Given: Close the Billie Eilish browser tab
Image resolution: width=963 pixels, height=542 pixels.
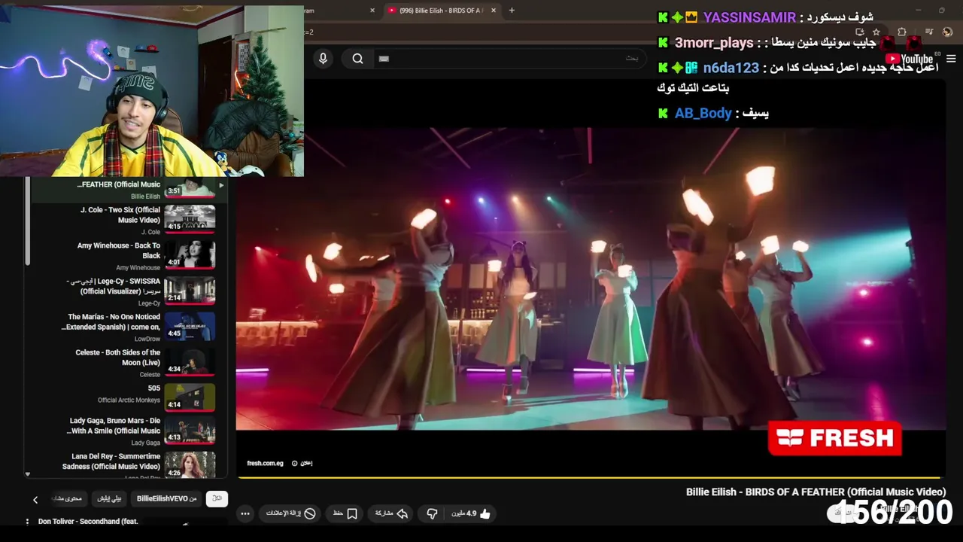Looking at the screenshot, I should (x=493, y=11).
